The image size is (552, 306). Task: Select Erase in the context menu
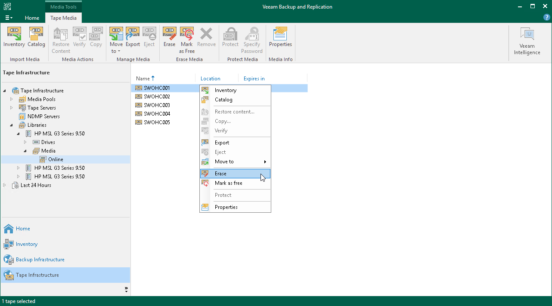click(x=220, y=174)
